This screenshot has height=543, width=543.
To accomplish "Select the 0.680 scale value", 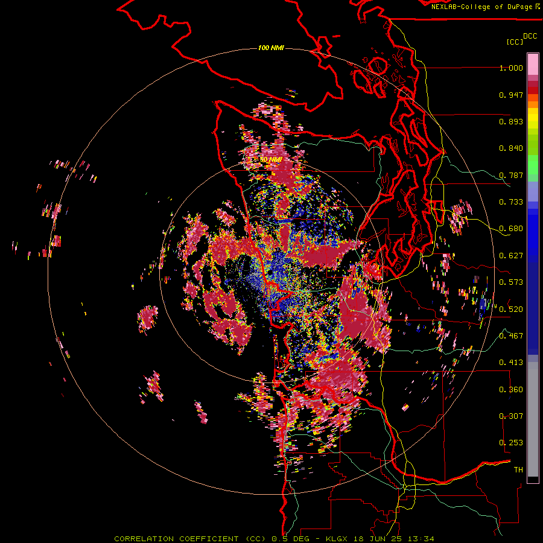I will (511, 229).
